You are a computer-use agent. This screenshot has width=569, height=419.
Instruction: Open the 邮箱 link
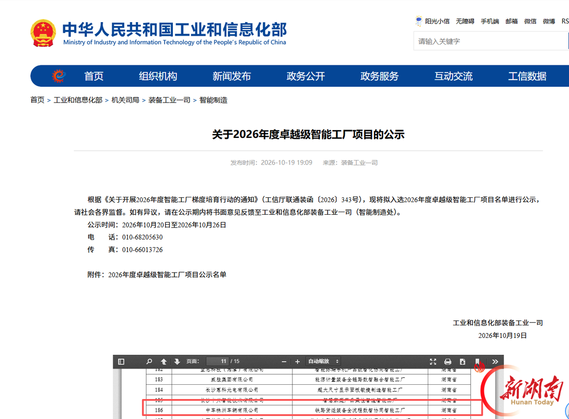[512, 22]
